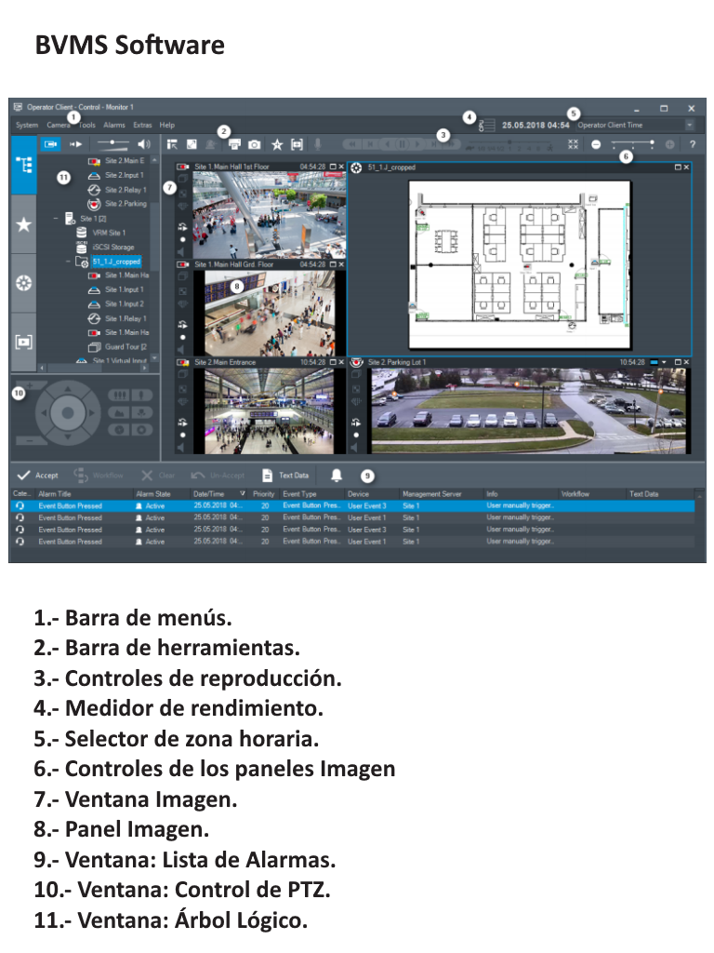Click PTZ joystick center button
Image resolution: width=714 pixels, height=953 pixels.
[x=67, y=412]
